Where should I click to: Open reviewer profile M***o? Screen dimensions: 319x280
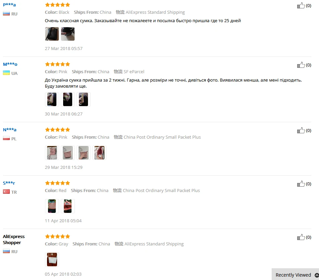(x=10, y=64)
